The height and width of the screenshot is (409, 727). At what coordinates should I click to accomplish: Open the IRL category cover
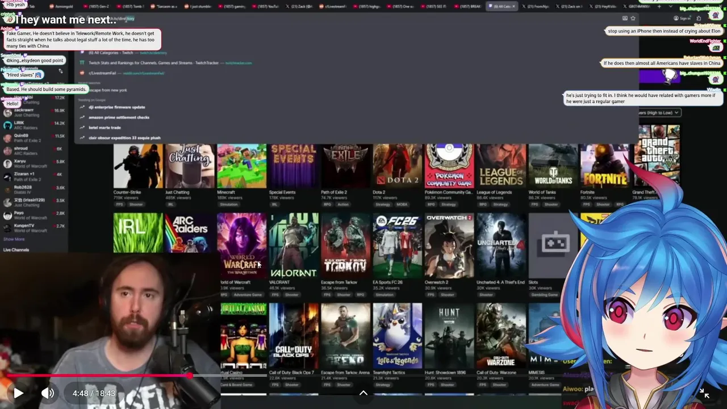[x=138, y=233]
